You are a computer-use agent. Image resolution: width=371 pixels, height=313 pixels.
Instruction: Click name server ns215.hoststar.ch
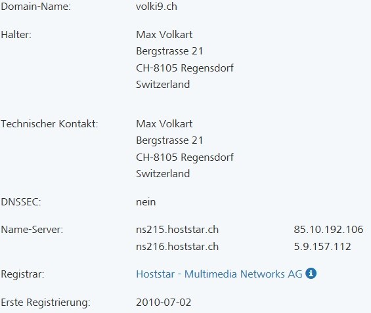pos(177,230)
